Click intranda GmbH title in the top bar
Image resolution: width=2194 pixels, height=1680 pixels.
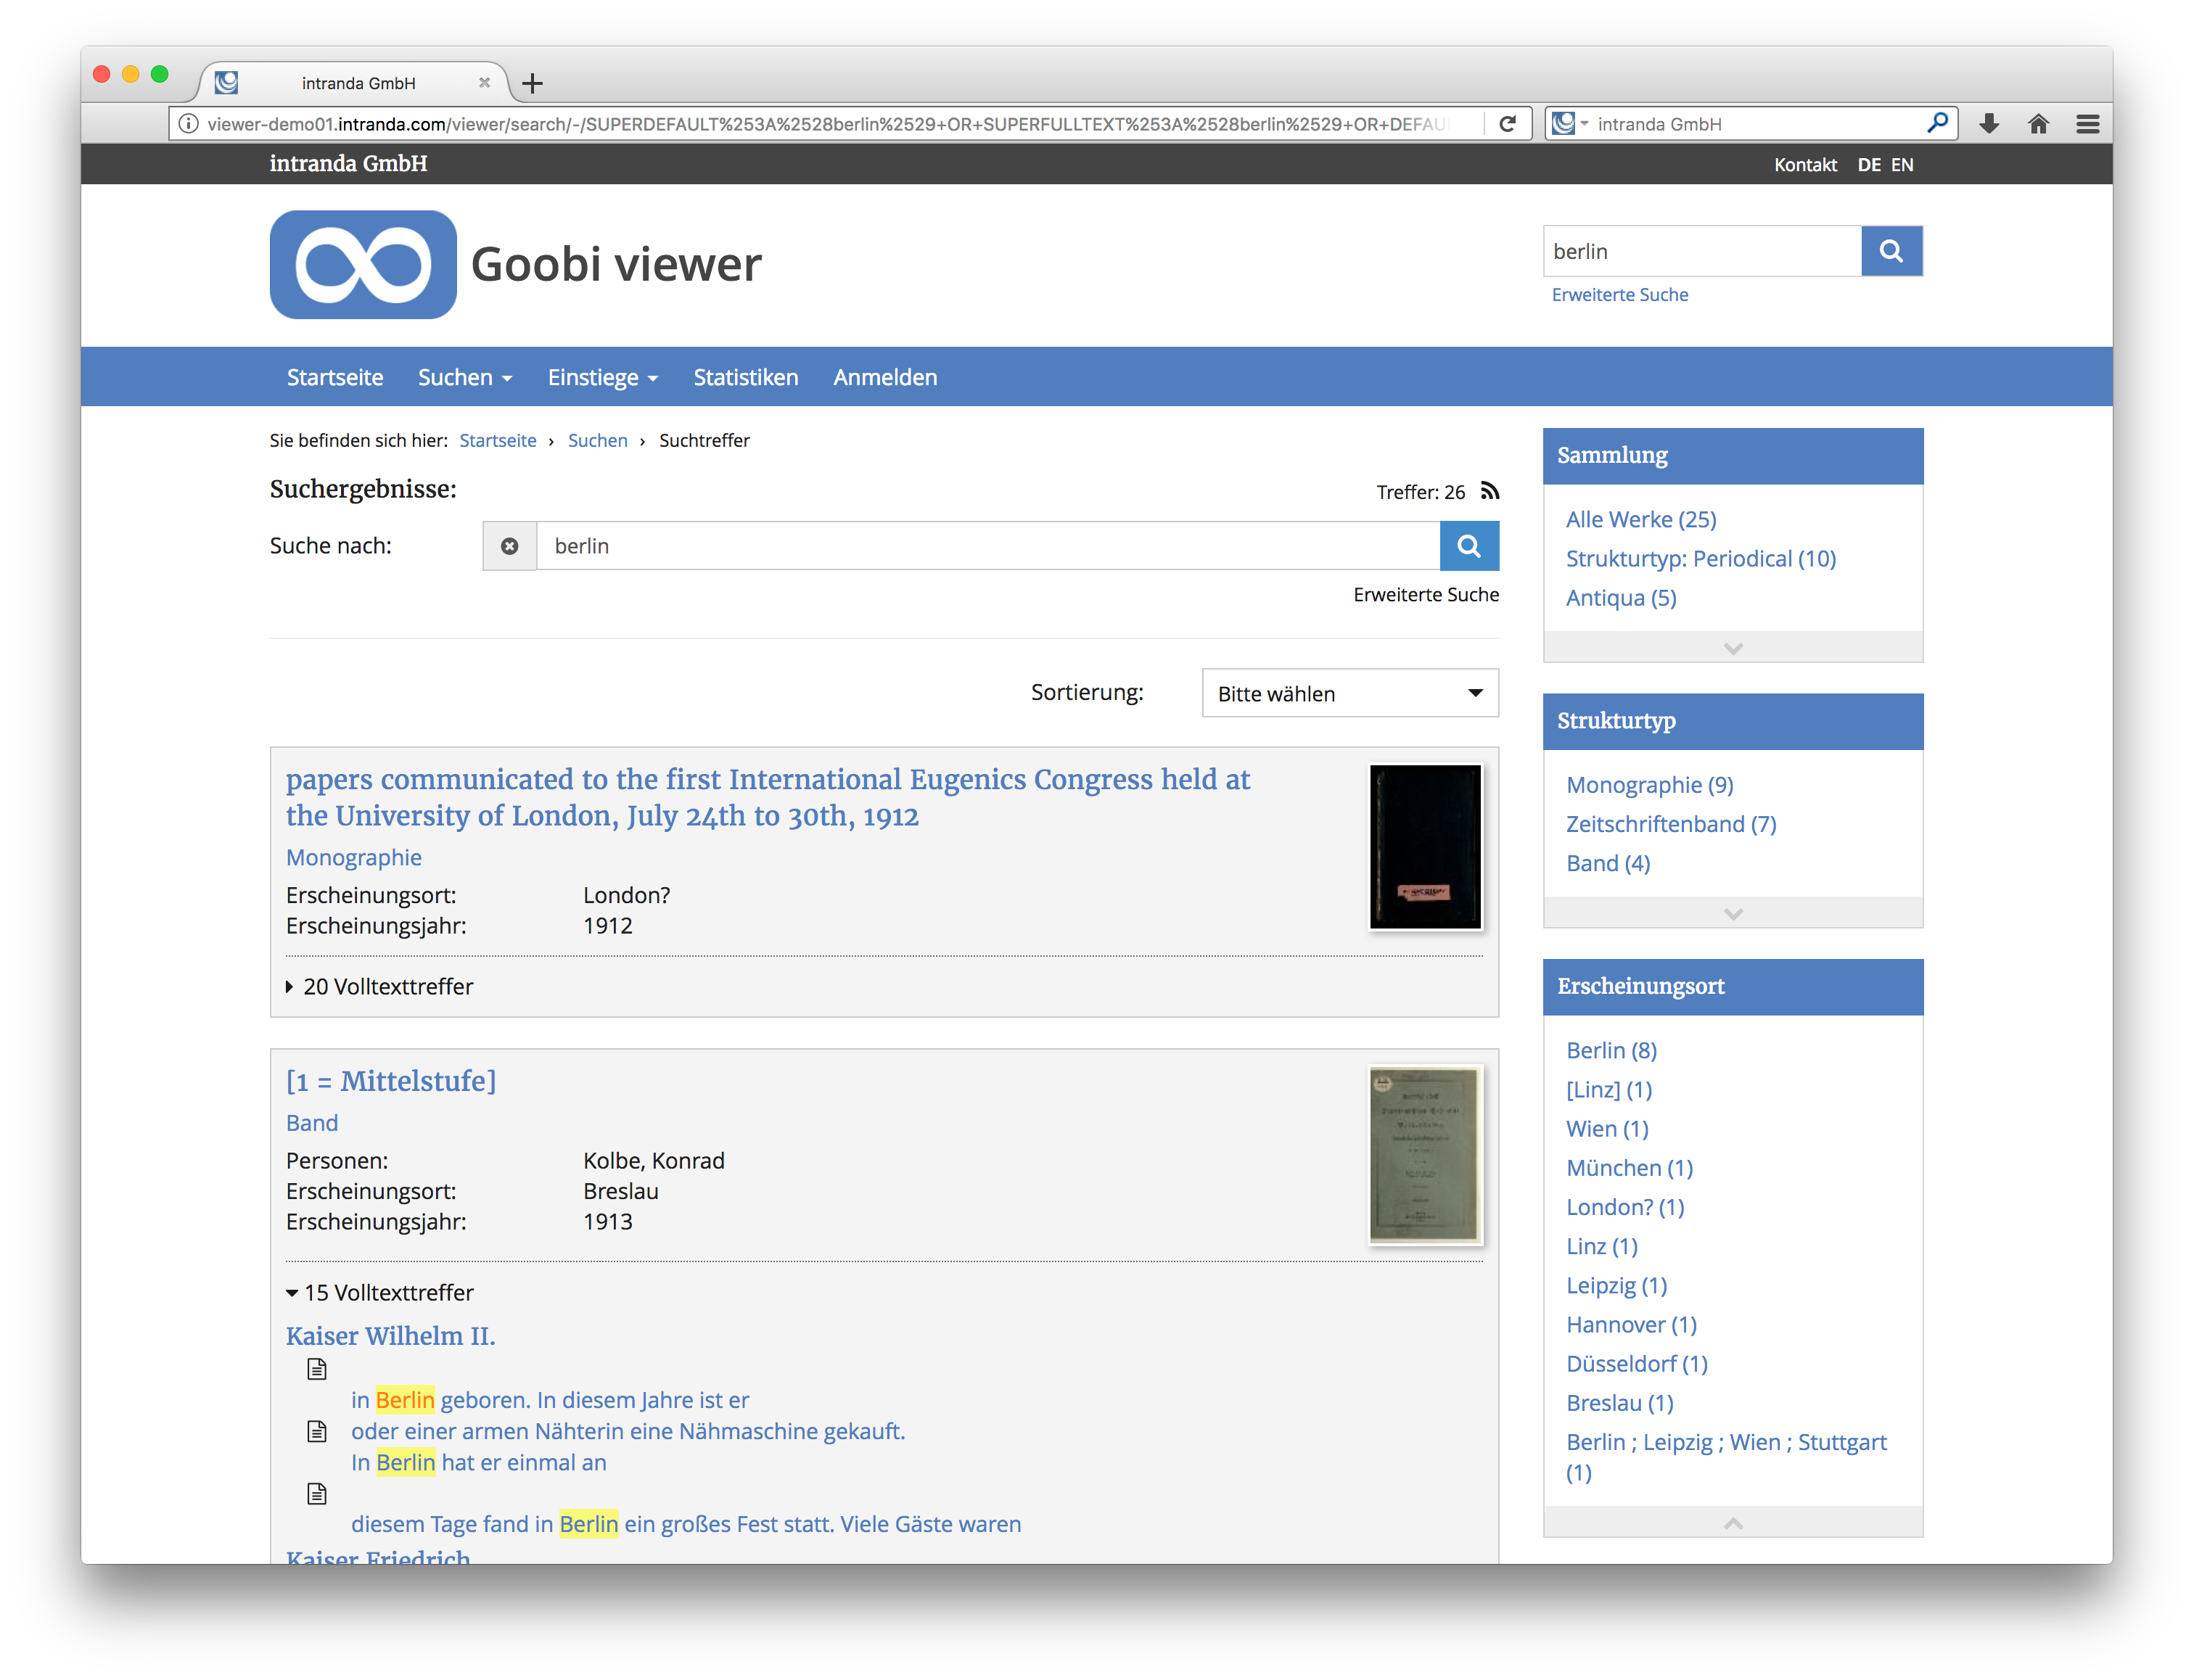click(x=348, y=163)
